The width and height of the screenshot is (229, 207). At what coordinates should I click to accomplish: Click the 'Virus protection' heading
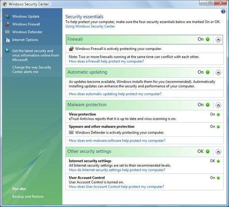click(x=82, y=114)
